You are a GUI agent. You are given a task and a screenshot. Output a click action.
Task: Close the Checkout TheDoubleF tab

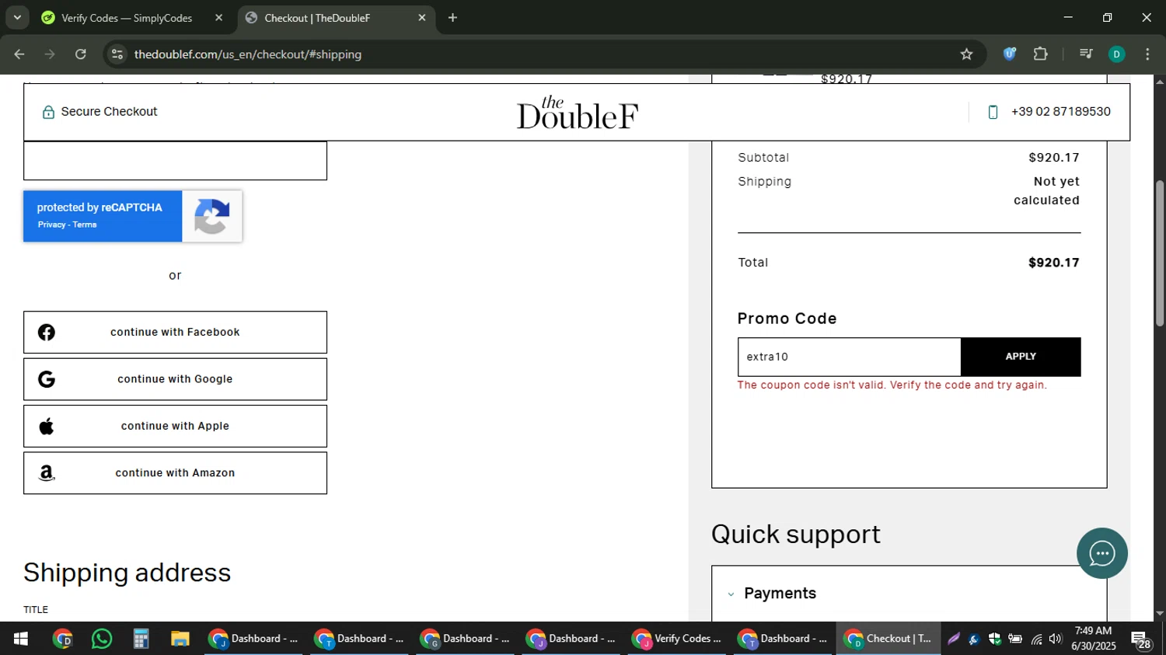pos(422,18)
